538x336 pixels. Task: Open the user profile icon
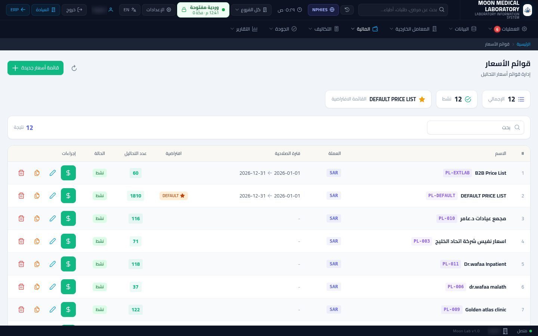pyautogui.click(x=111, y=10)
